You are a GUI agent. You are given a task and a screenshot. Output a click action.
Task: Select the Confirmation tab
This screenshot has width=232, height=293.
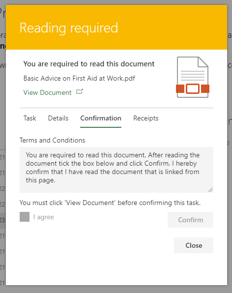(x=101, y=118)
